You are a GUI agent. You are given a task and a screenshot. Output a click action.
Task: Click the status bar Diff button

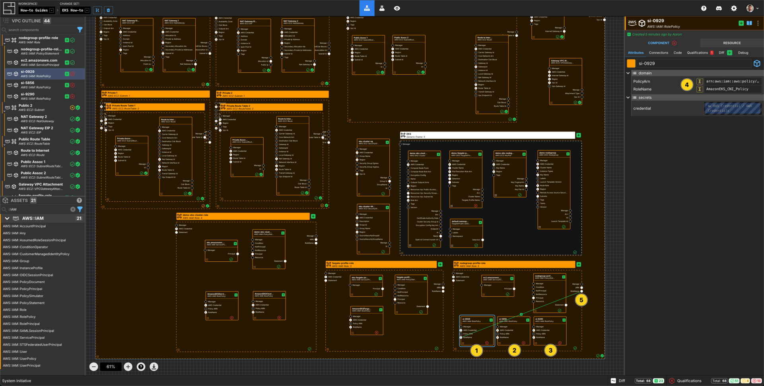coord(618,381)
